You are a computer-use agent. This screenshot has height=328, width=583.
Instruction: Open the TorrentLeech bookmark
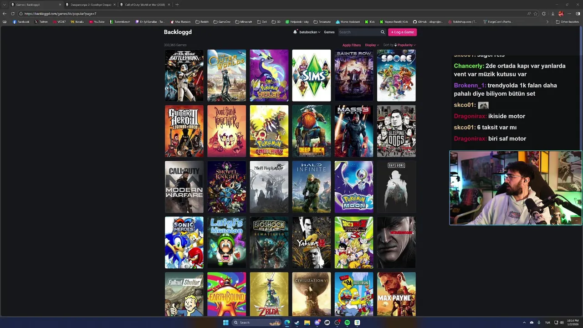120,22
